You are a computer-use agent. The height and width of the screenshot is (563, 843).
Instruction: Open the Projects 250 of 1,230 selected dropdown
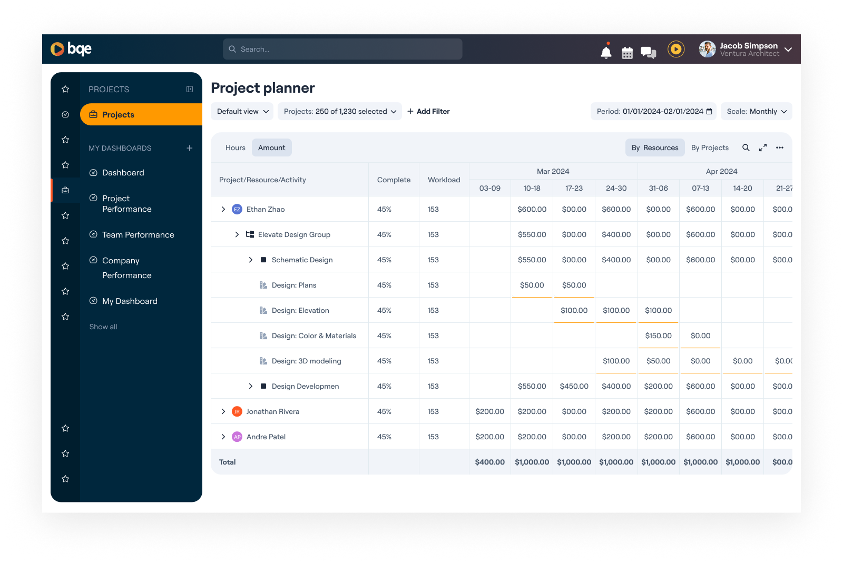tap(339, 111)
